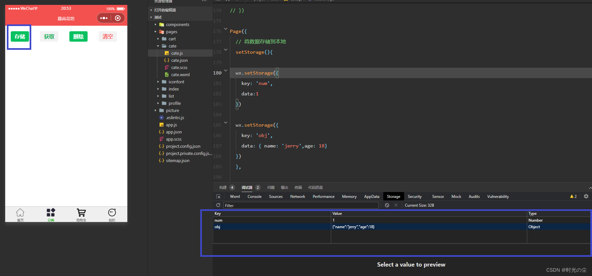Open the Wxml devtools tab
The image size is (592, 276).
click(235, 197)
